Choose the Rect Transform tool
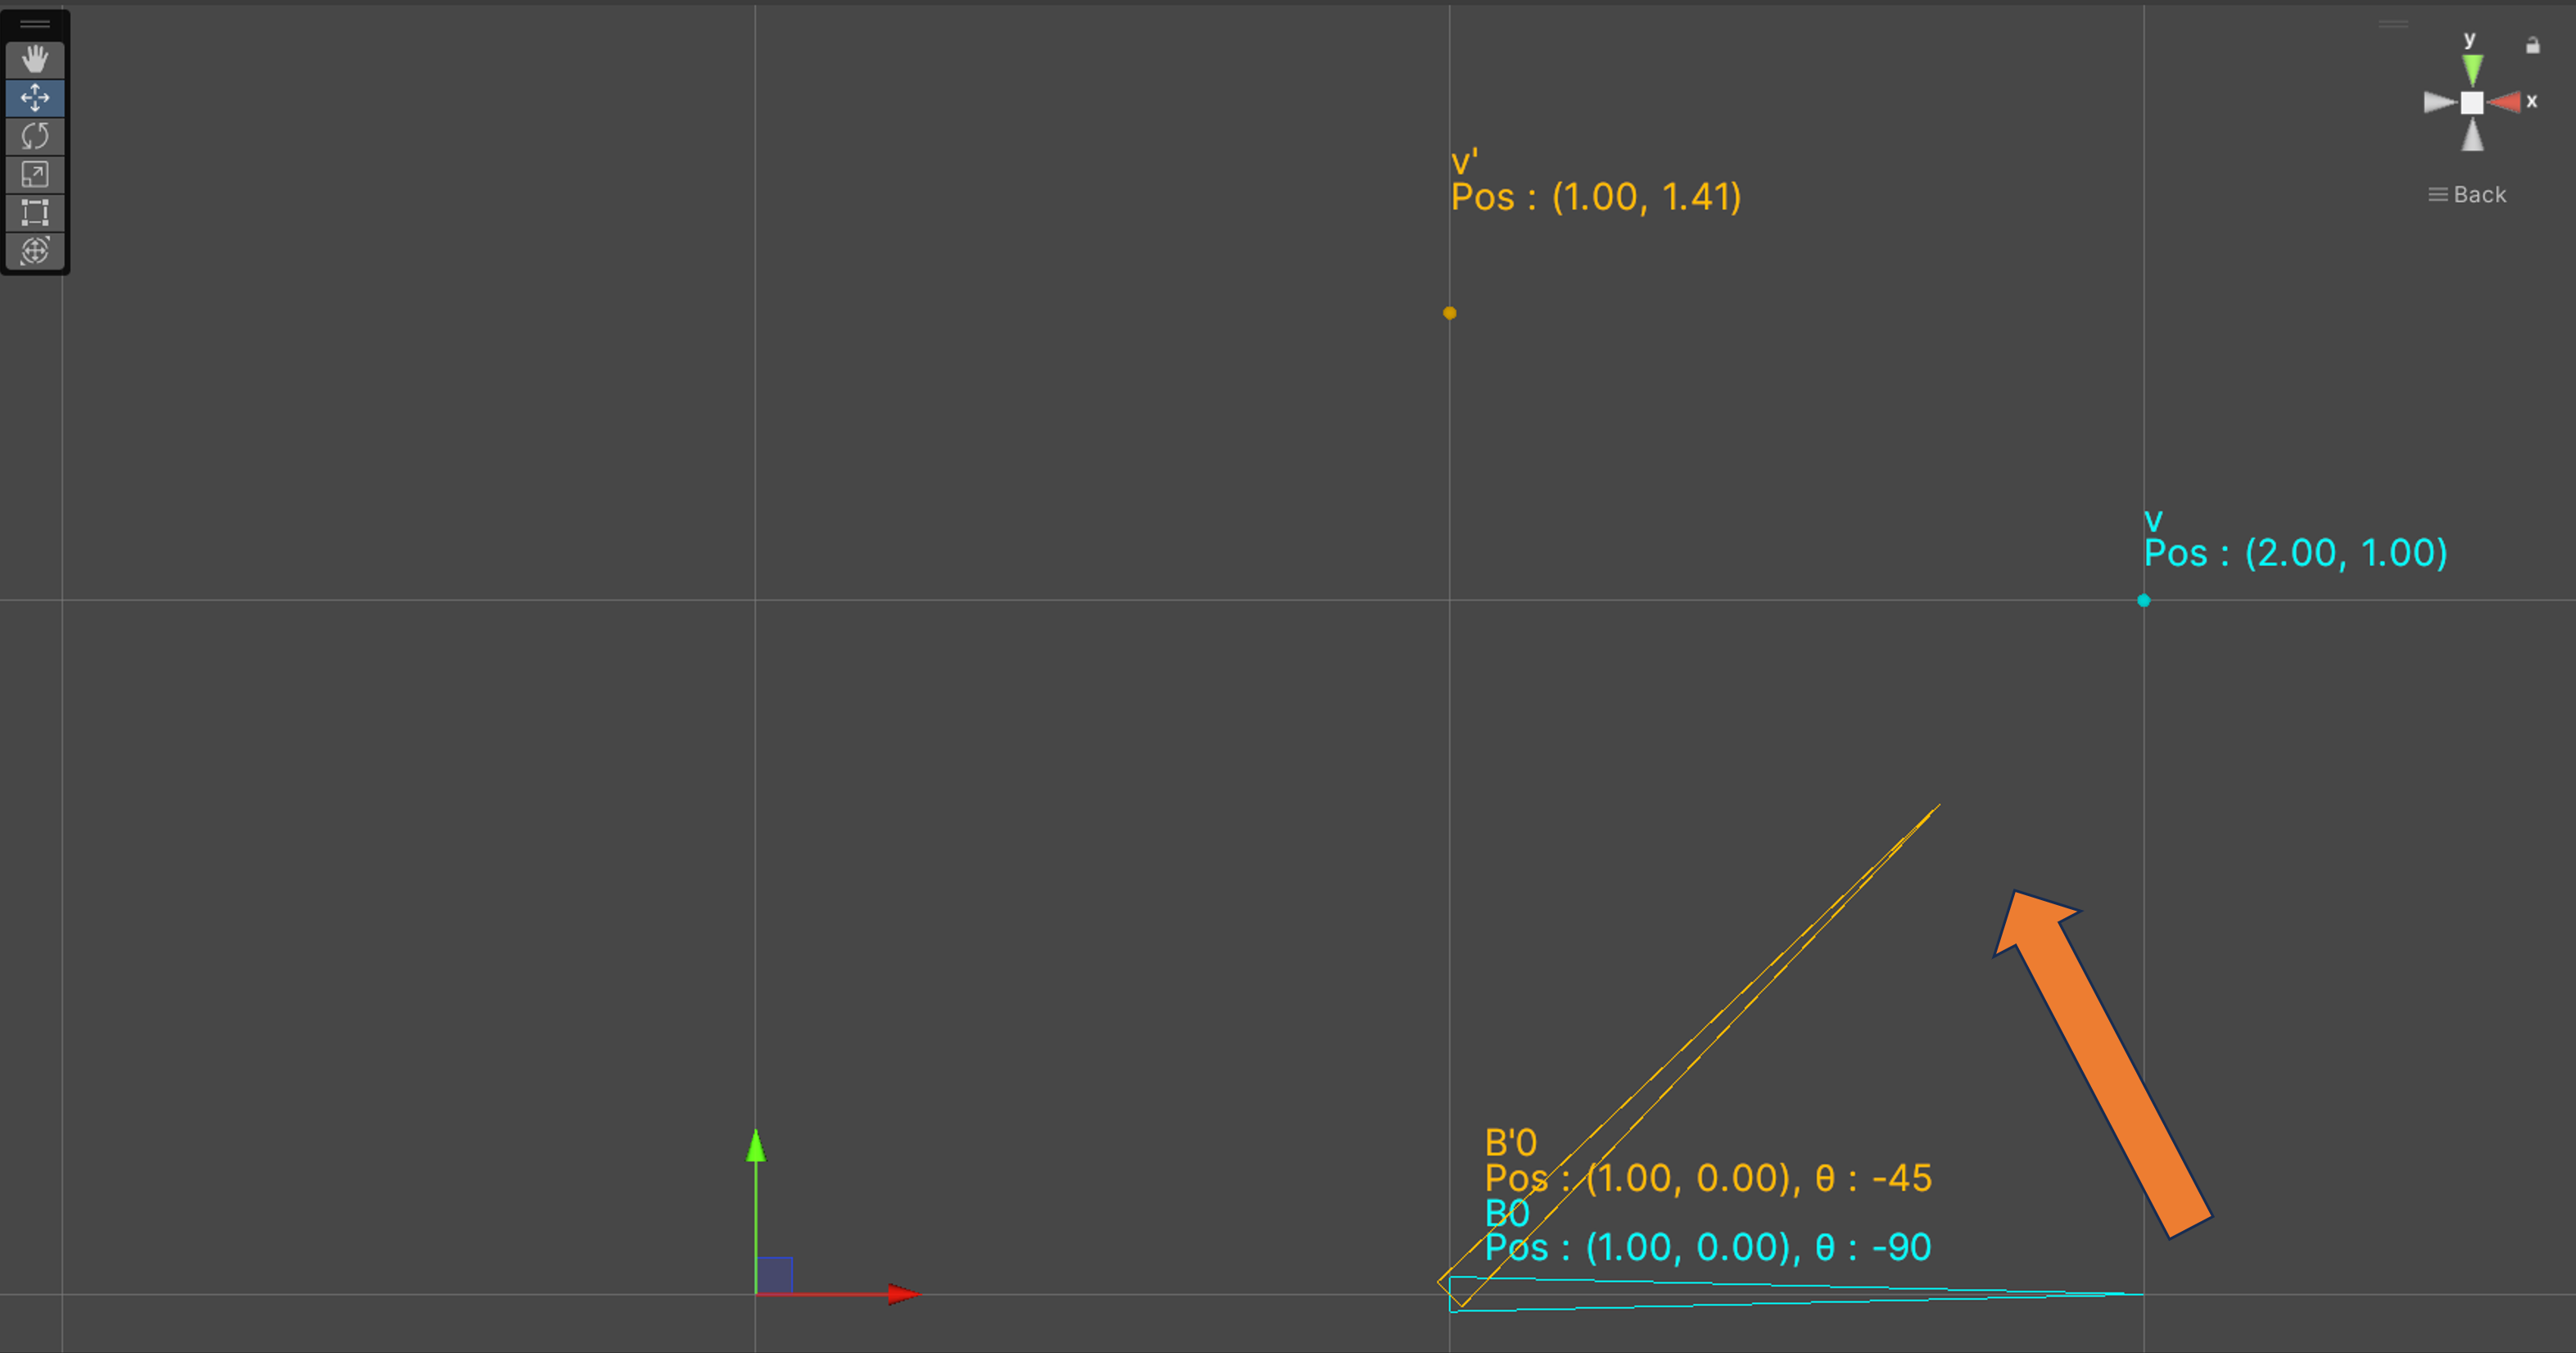The image size is (2576, 1353). (35, 212)
